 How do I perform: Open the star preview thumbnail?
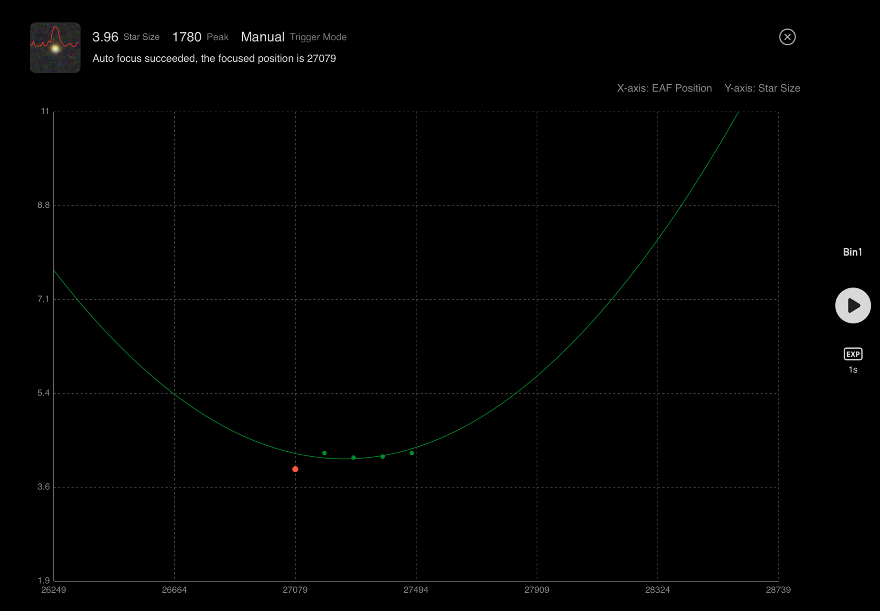coord(55,48)
